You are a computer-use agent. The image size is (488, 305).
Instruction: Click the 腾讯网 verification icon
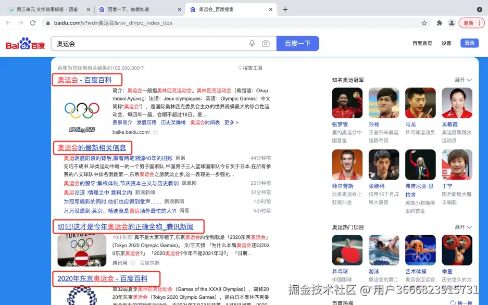pos(133,263)
